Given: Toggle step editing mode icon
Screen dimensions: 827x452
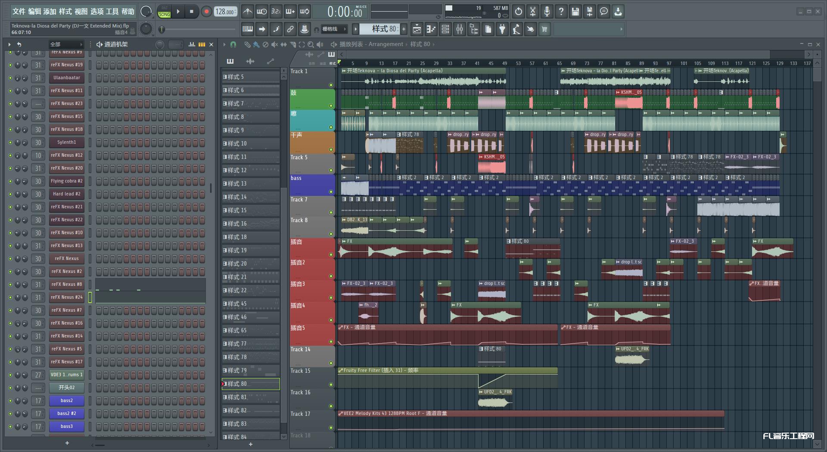Looking at the screenshot, I should click(276, 29).
